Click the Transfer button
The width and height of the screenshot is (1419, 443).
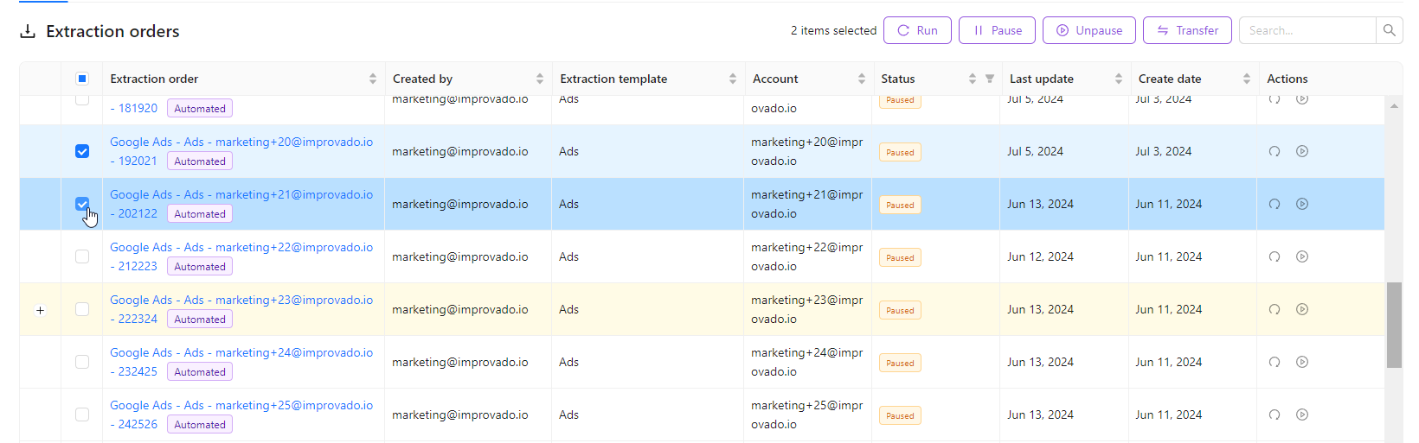[1187, 30]
